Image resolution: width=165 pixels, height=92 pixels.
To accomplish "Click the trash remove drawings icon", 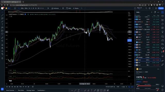I will pos(2,58).
